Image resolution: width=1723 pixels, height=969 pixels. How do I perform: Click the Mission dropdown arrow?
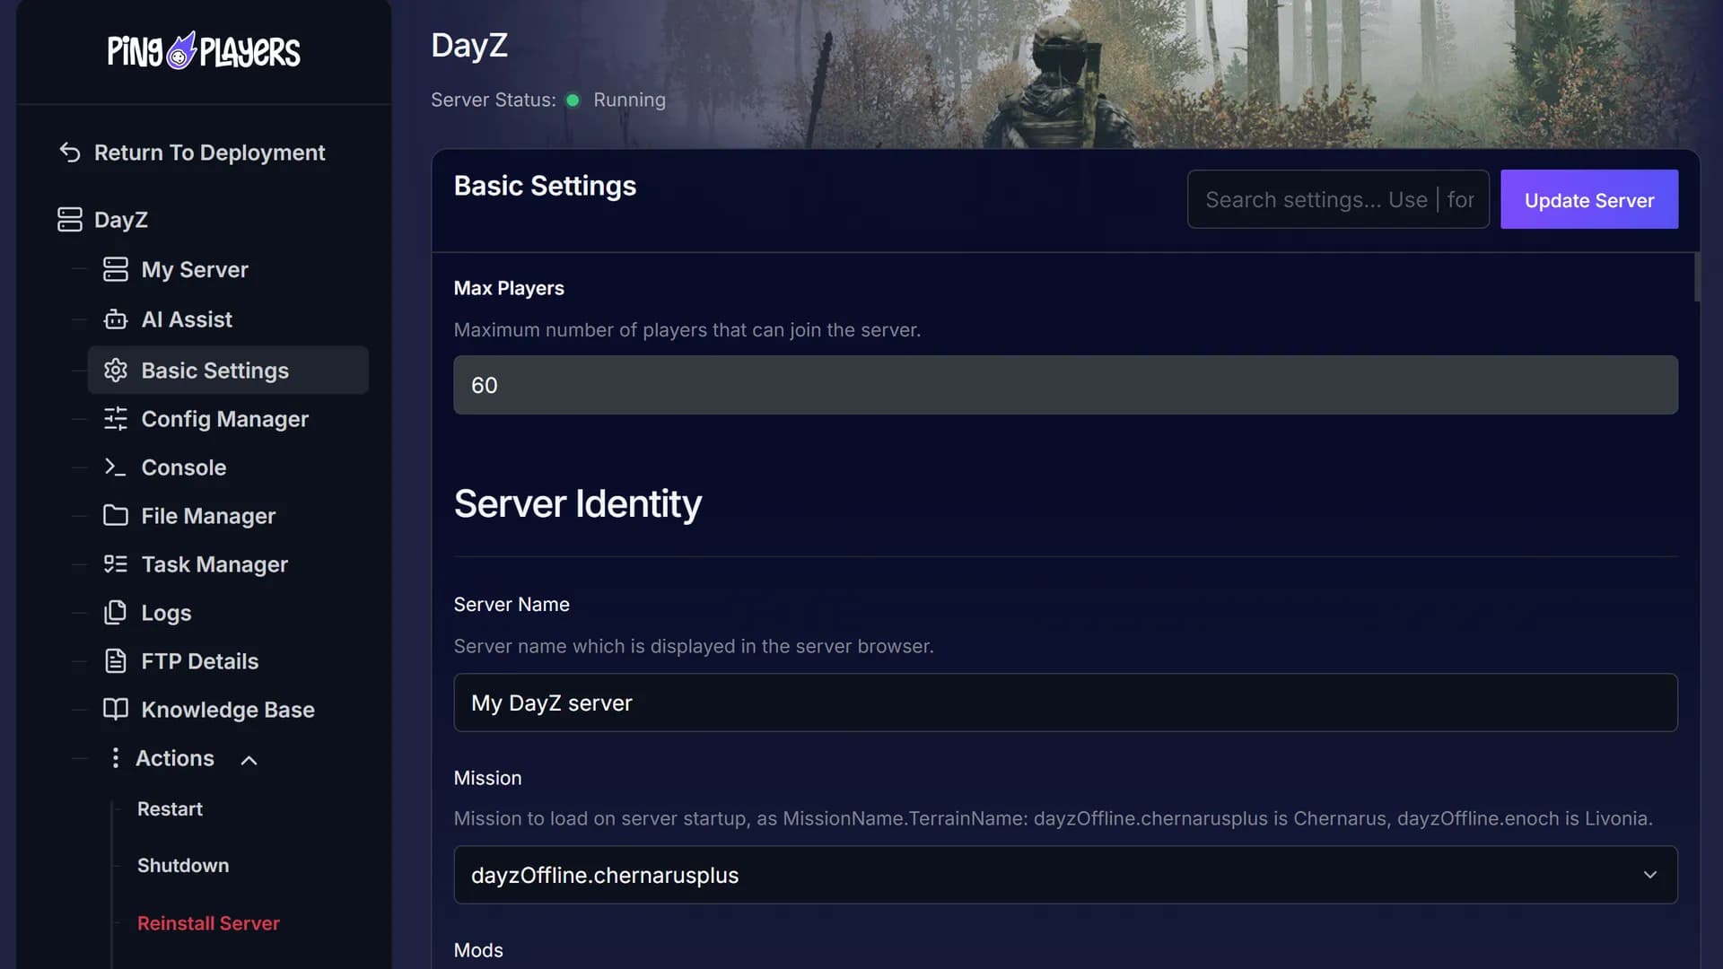(x=1649, y=875)
